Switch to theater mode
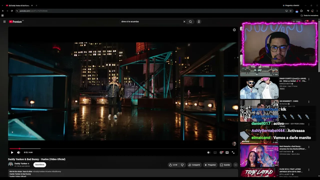The width and height of the screenshot is (320, 180). click(227, 152)
